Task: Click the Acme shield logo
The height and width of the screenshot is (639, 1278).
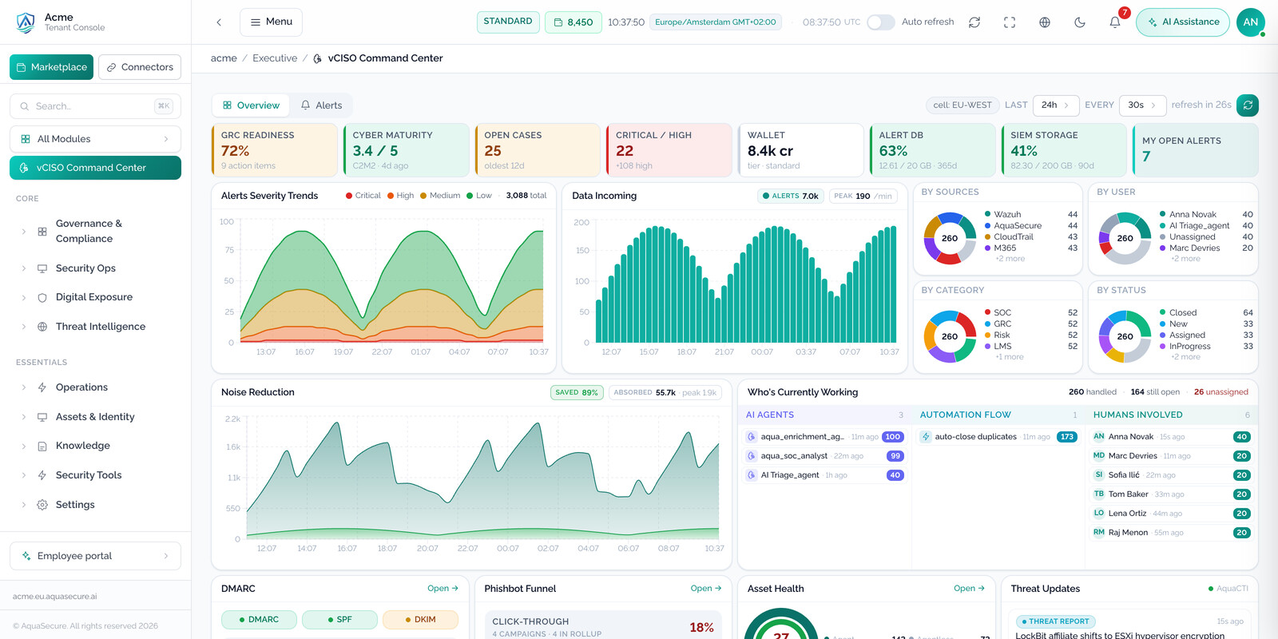Action: (x=26, y=22)
